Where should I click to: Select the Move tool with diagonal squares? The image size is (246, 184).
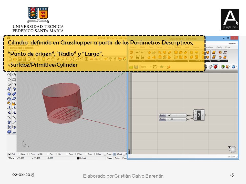pyautogui.click(x=14, y=122)
